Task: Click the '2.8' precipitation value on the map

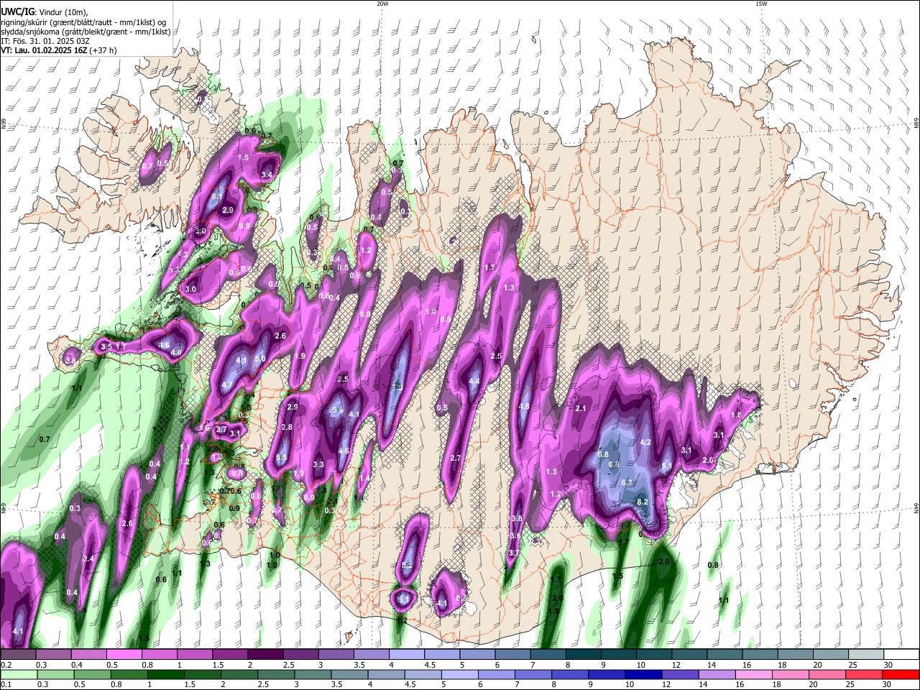Action: [x=287, y=427]
